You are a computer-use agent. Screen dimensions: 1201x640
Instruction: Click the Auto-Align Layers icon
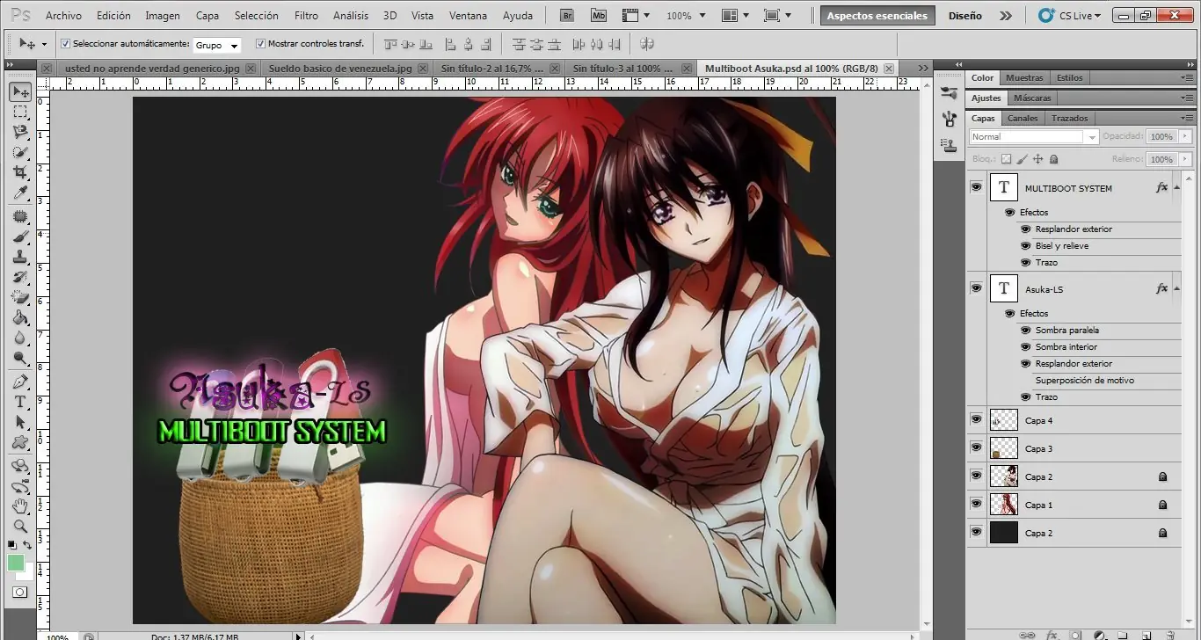(x=647, y=44)
